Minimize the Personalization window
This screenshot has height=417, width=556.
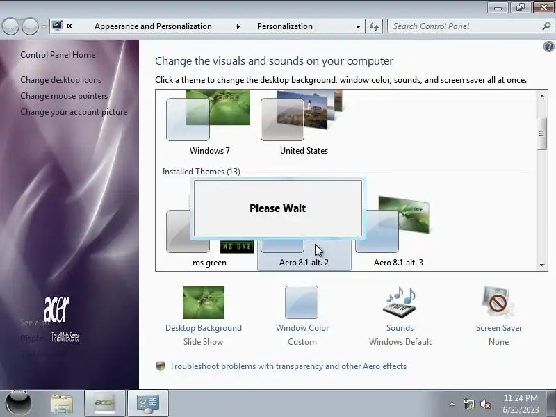pyautogui.click(x=498, y=8)
